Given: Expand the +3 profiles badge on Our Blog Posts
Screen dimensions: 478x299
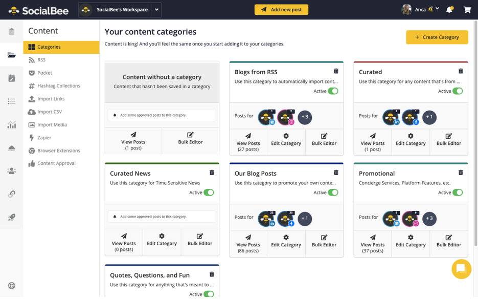Looking at the screenshot, I should (305, 219).
